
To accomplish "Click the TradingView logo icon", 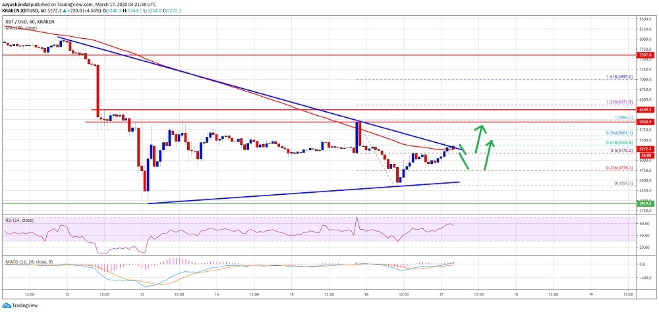I will (6, 305).
